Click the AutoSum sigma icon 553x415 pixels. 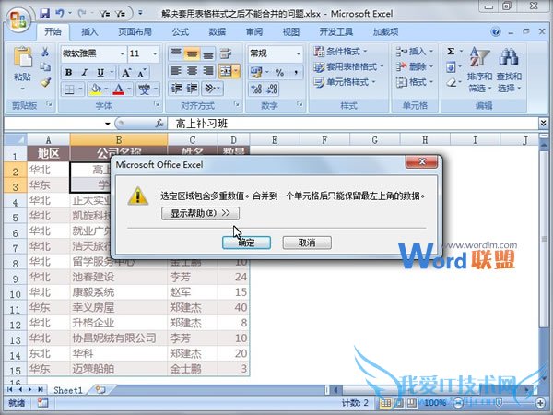[x=451, y=52]
